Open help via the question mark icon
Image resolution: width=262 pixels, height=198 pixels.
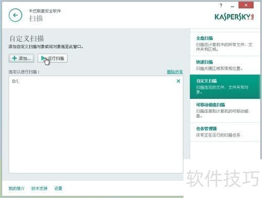click(221, 5)
